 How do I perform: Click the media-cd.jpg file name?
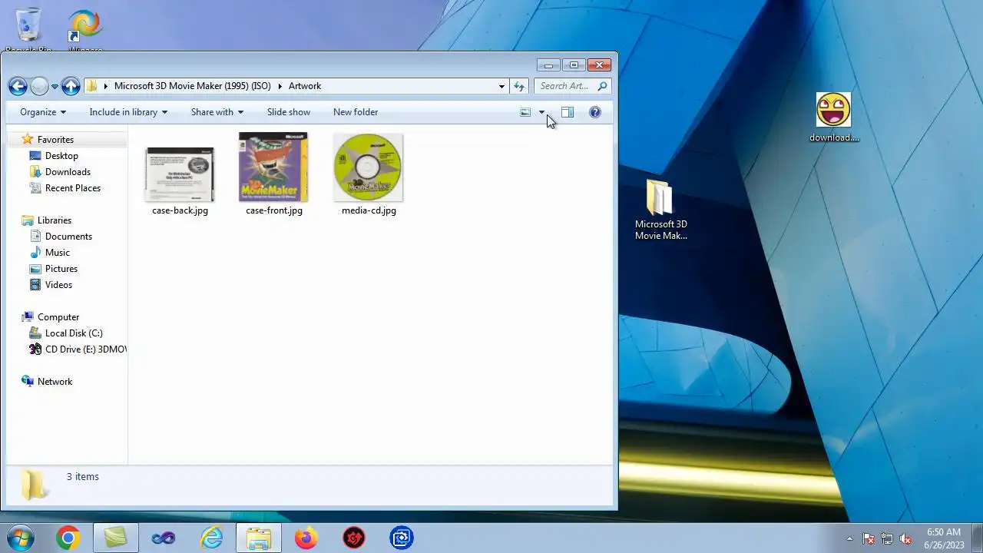click(369, 210)
